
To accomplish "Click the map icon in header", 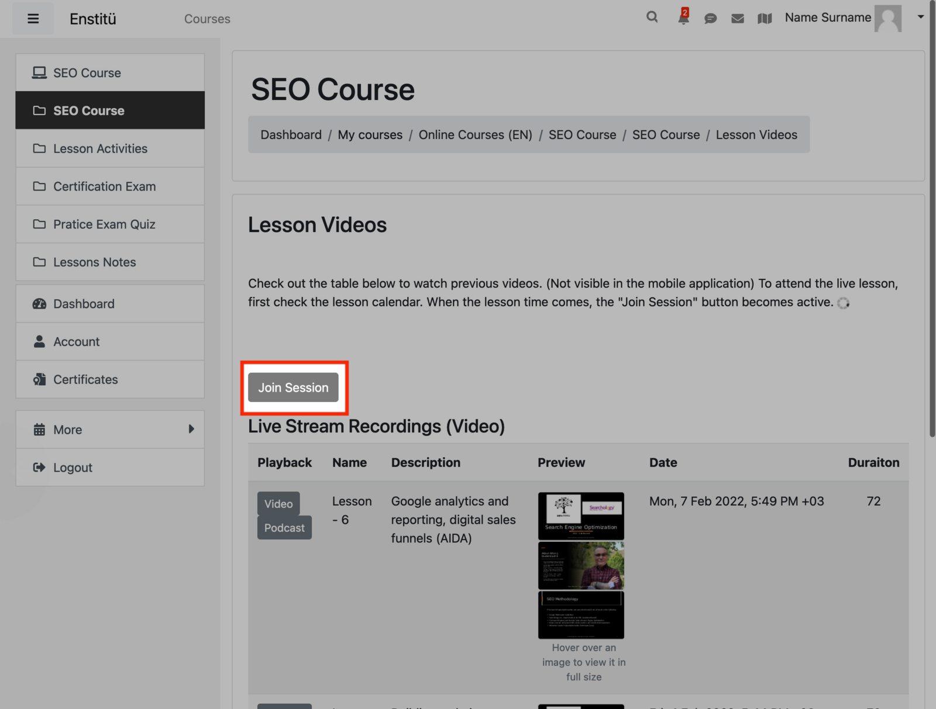I will (765, 19).
